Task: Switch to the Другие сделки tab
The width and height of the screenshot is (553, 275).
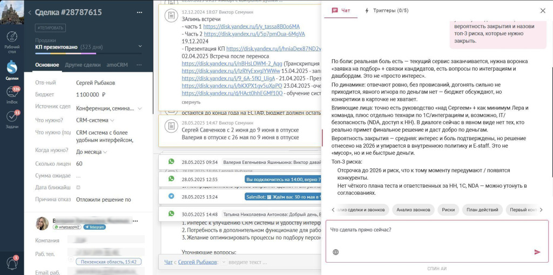Action: pyautogui.click(x=83, y=65)
